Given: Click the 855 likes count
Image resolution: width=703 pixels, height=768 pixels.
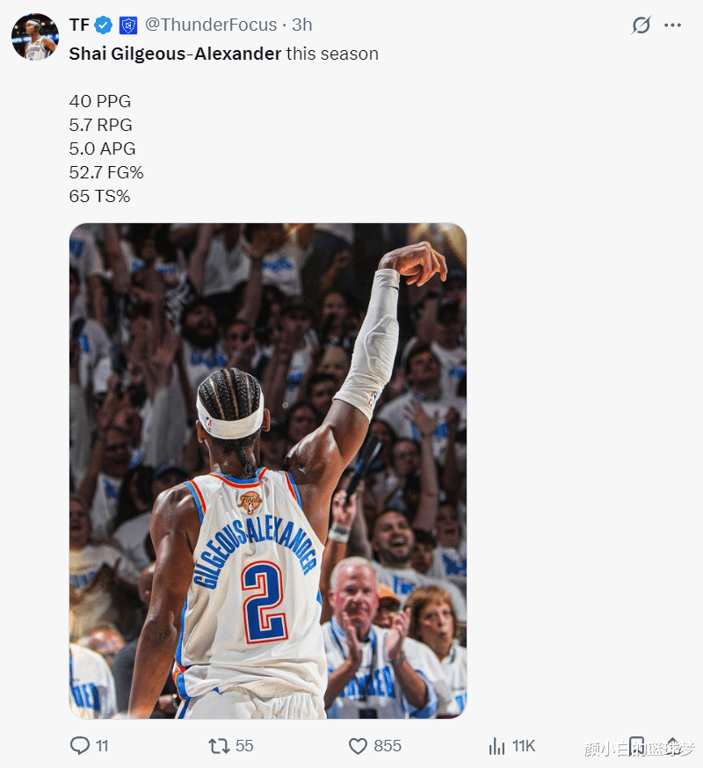Looking at the screenshot, I should (388, 746).
